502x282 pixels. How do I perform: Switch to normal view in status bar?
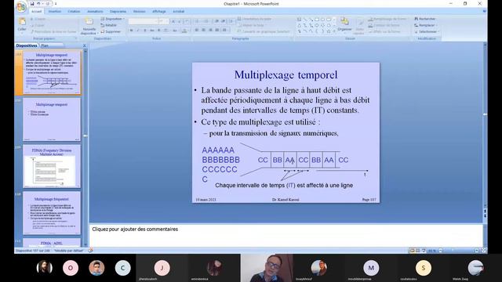[412, 251]
